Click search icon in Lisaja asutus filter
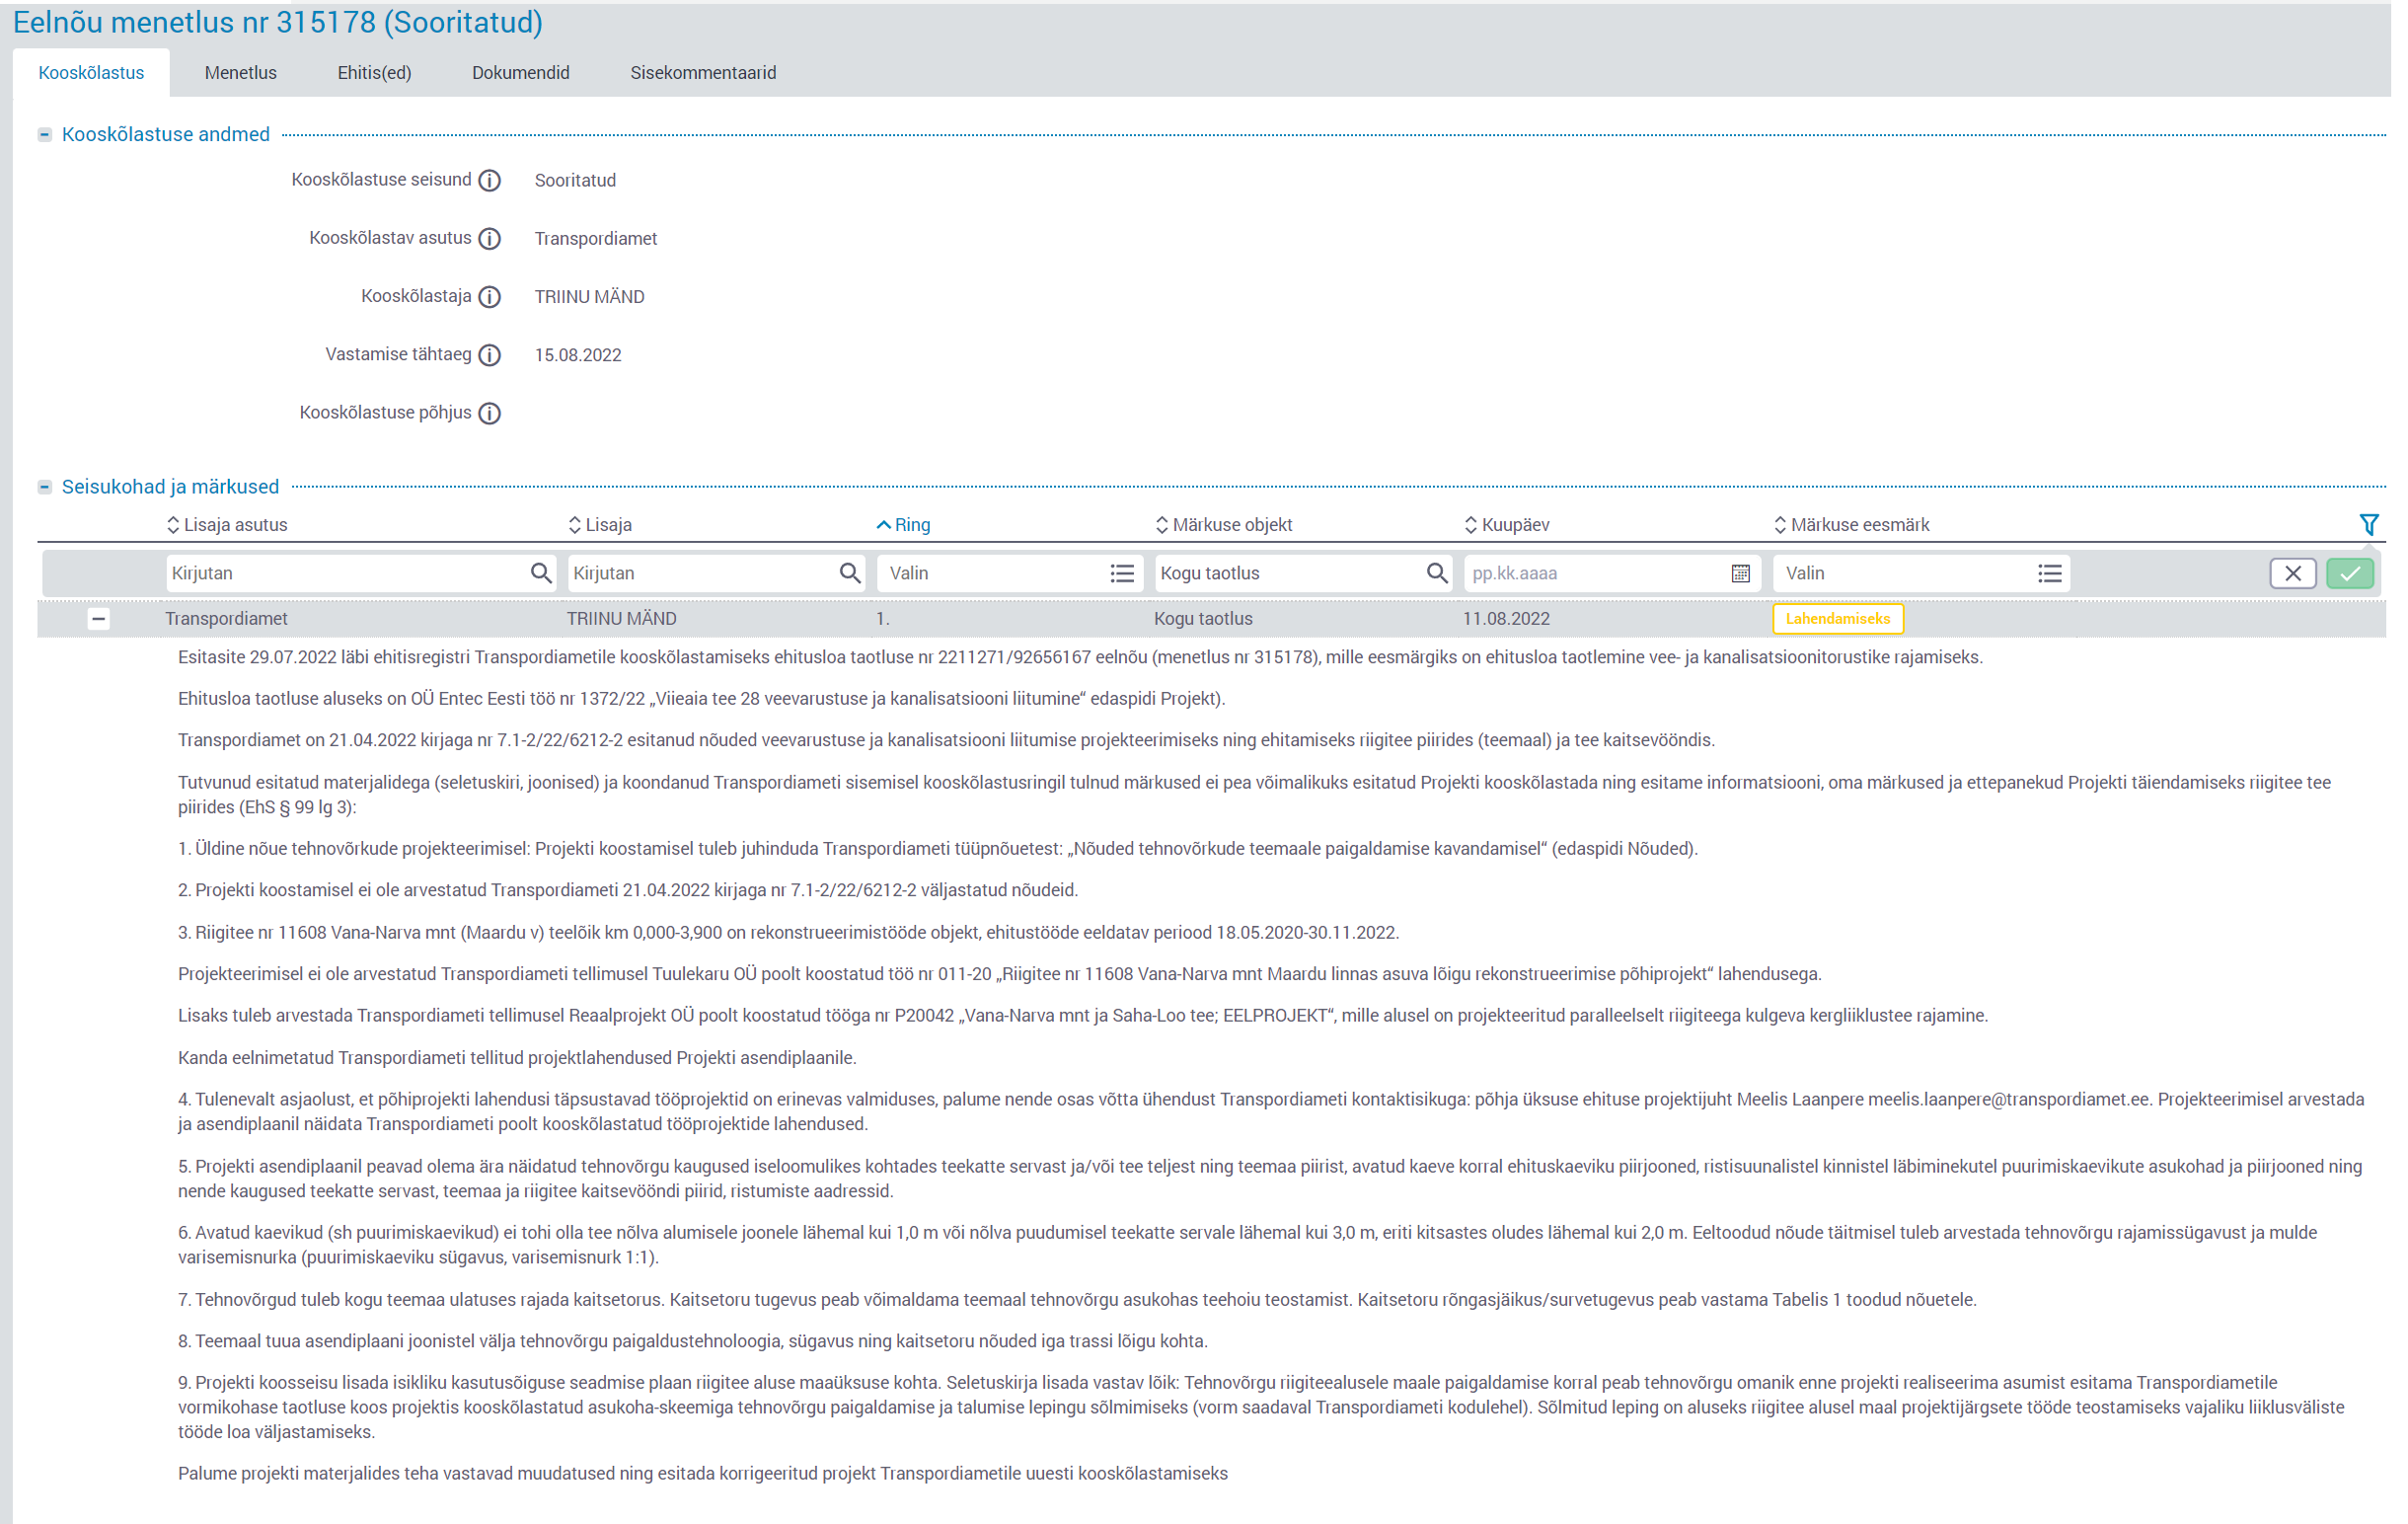2408x1524 pixels. click(540, 573)
